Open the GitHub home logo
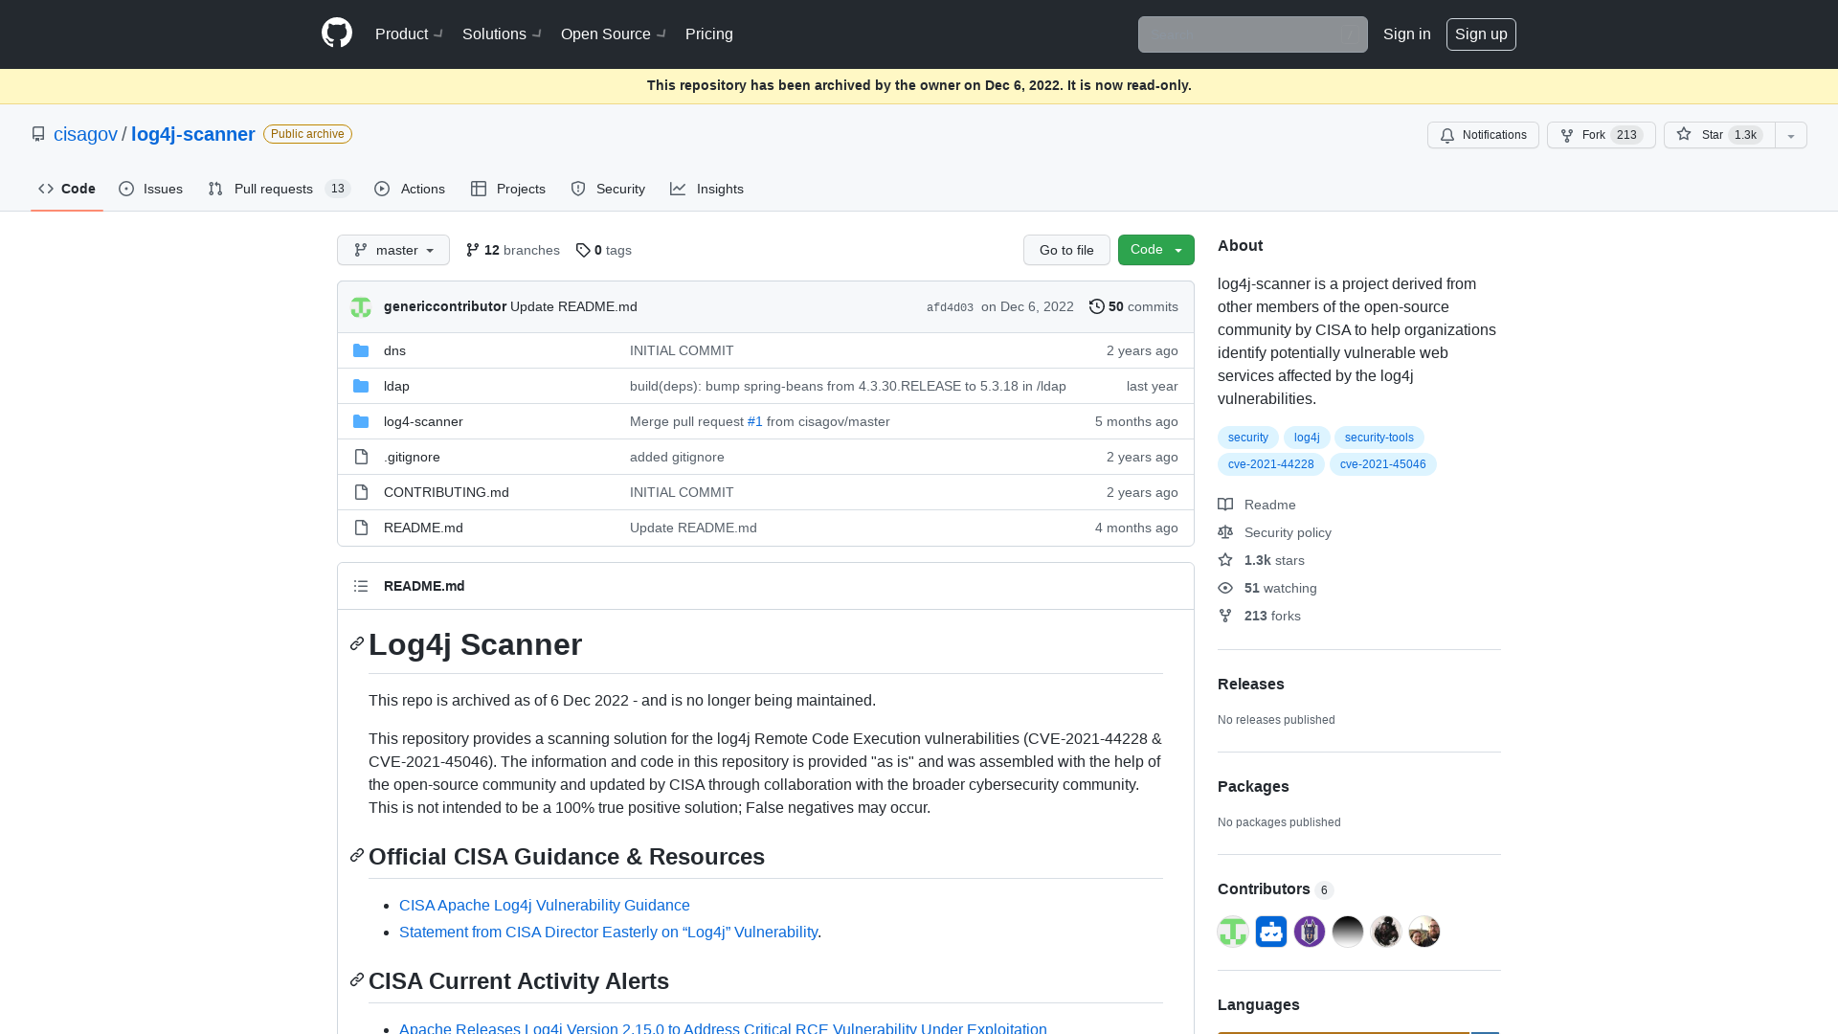 point(337,34)
